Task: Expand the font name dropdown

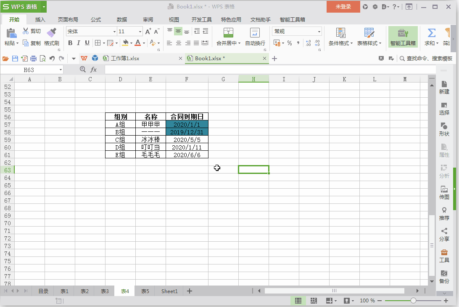Action: click(114, 32)
